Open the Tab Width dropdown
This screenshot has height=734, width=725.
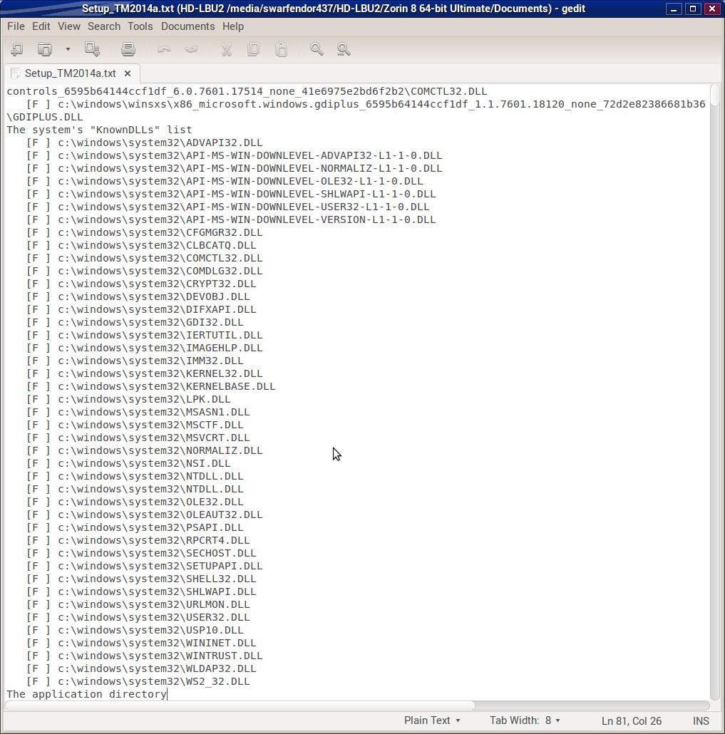click(525, 720)
